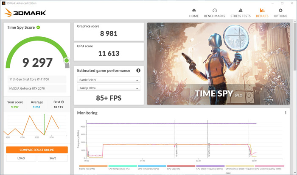Open the Battlefield V game dropdown
Screen dimensions: 297x175
pos(109,80)
